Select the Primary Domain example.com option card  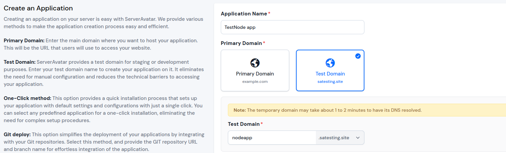coord(255,70)
